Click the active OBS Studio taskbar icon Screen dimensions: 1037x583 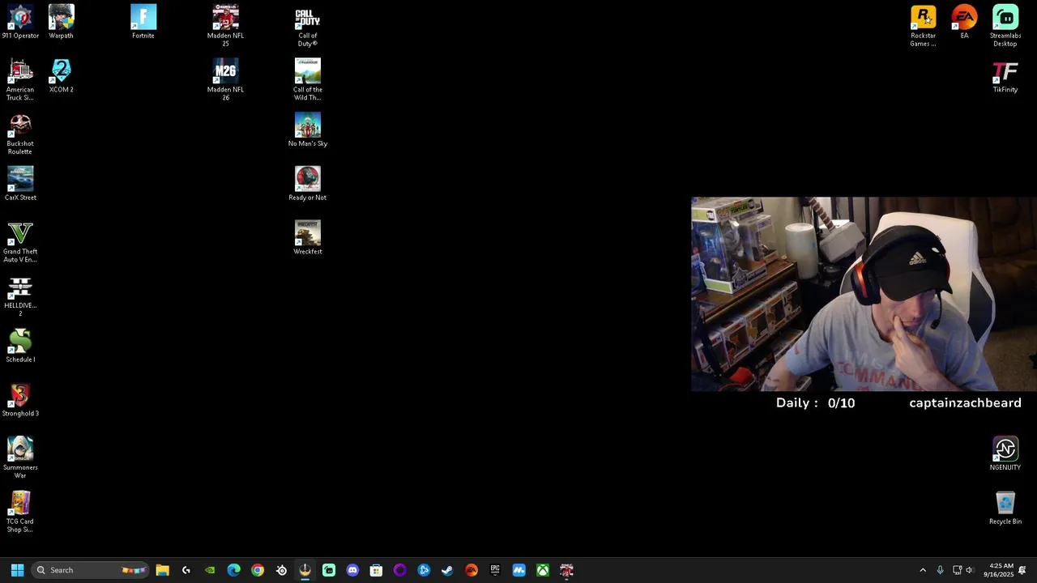(305, 570)
